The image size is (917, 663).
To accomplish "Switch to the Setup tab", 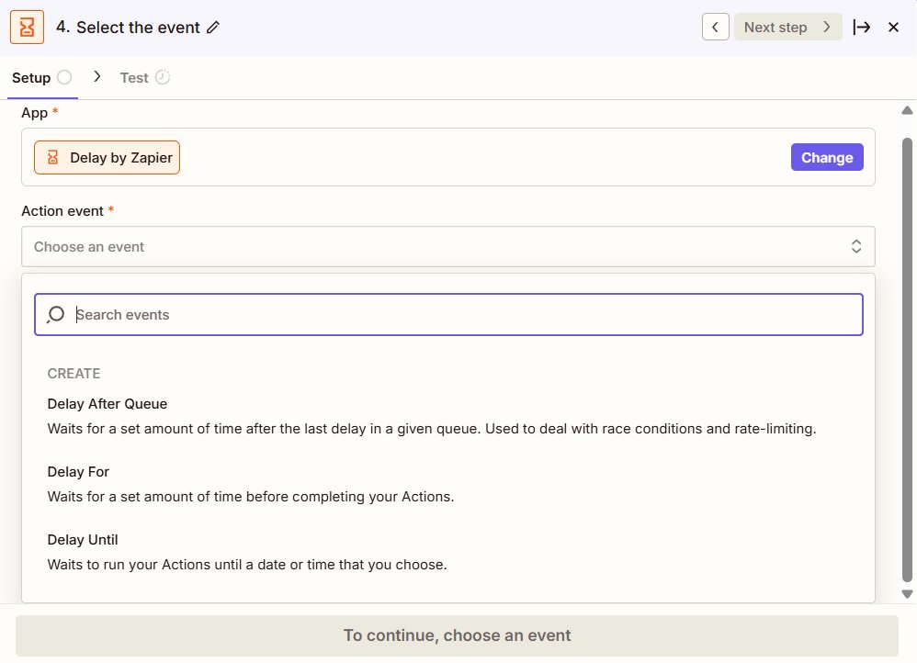I will 41,78.
